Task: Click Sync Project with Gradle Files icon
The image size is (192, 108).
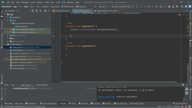Action: [169, 7]
